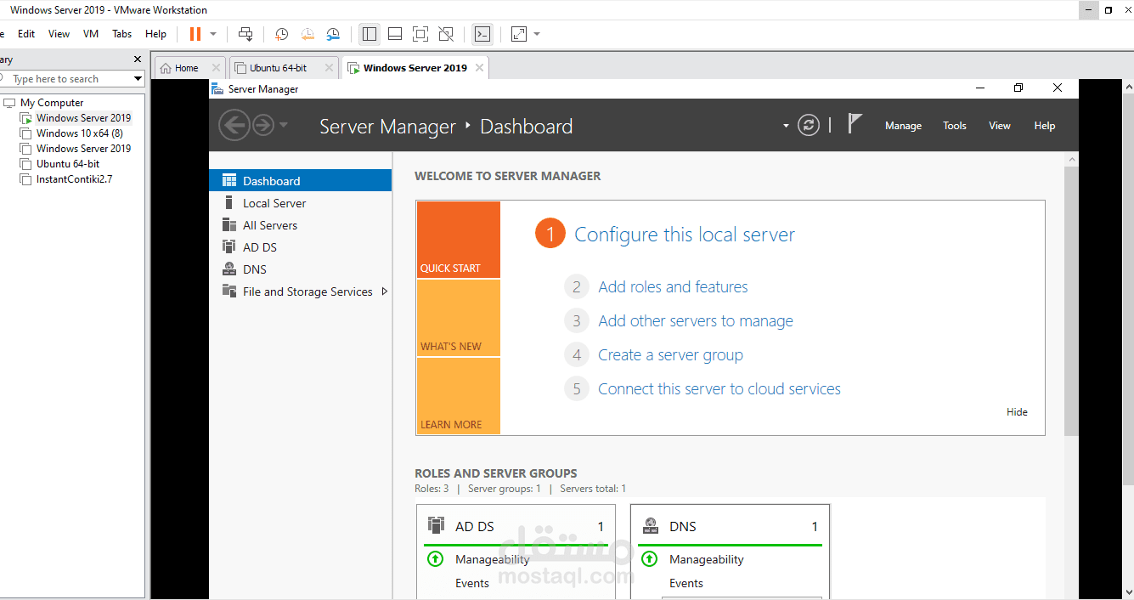Open the pause button dropdown arrow
The height and width of the screenshot is (600, 1134).
click(x=213, y=34)
